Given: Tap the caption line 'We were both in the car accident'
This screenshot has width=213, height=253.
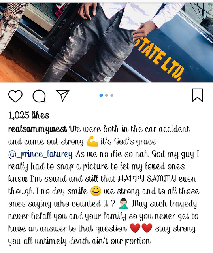Looking at the screenshot, I should point(129,129).
